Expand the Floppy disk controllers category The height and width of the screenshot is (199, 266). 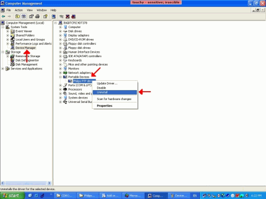click(x=60, y=44)
